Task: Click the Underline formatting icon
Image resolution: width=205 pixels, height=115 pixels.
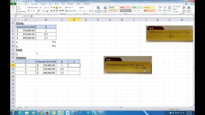Action: [x=34, y=11]
